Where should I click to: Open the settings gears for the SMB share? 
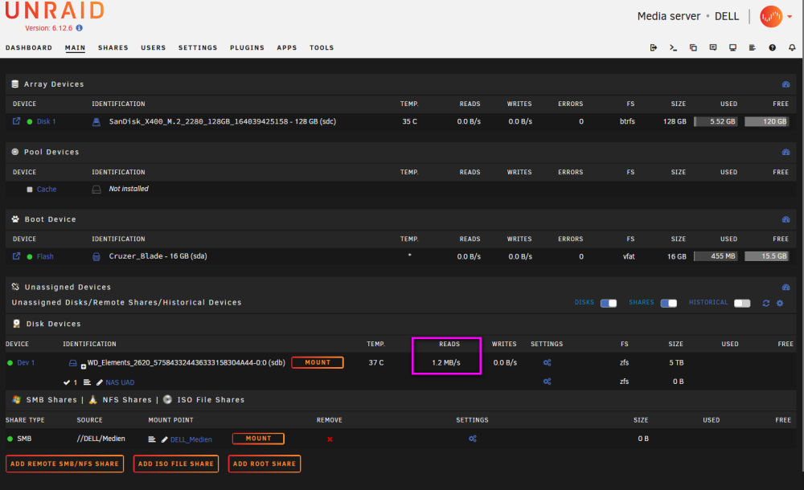473,439
